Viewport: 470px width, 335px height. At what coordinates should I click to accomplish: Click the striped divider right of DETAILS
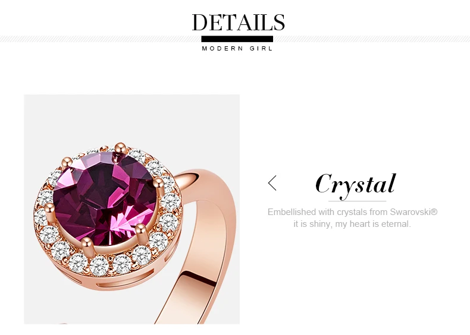point(371,39)
